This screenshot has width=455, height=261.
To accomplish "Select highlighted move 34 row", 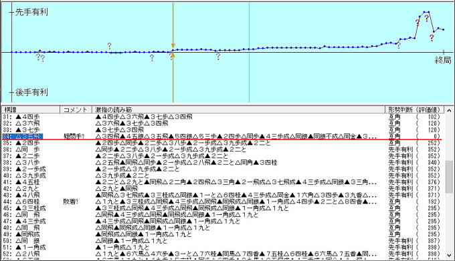I will click(x=222, y=136).
